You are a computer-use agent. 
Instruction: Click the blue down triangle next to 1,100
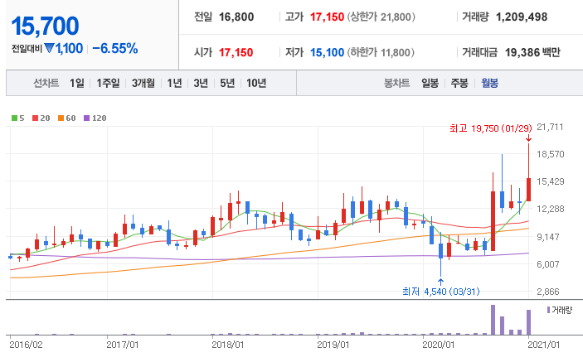49,48
